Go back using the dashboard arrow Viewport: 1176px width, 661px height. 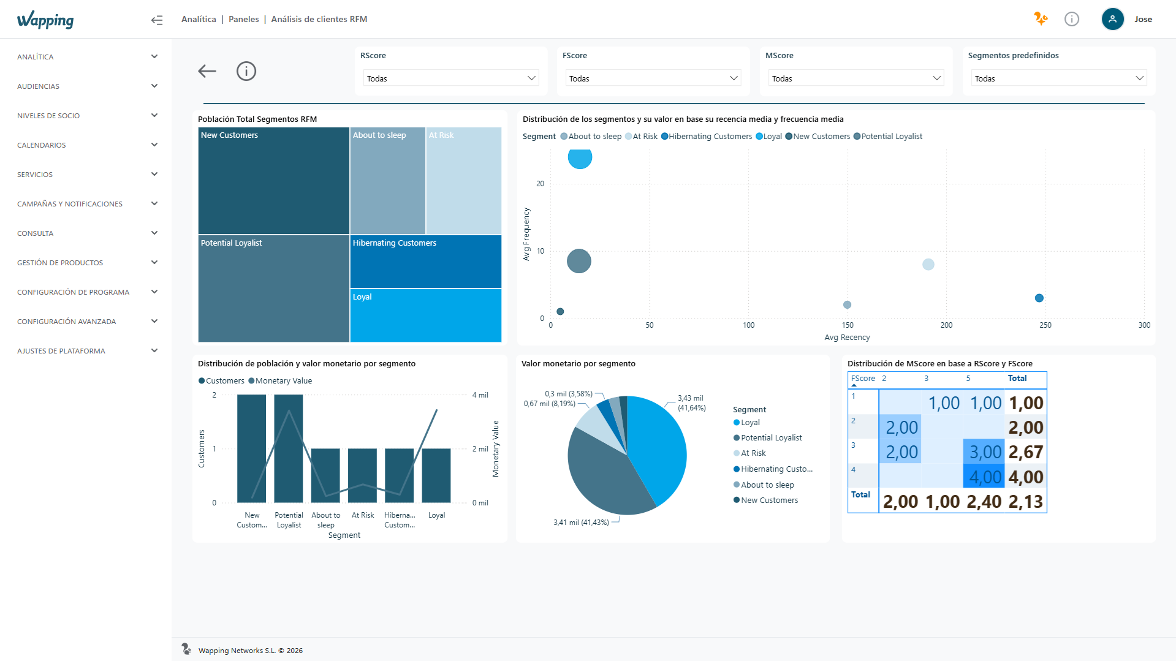point(207,71)
